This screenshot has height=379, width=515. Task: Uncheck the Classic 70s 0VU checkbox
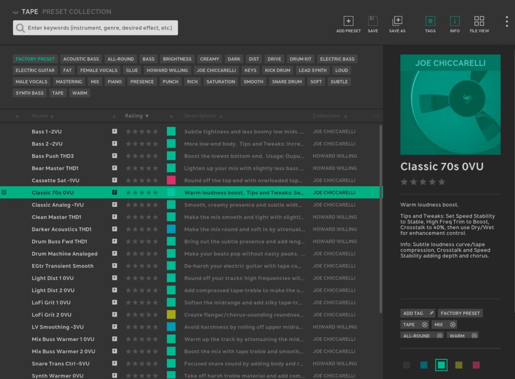click(5, 192)
